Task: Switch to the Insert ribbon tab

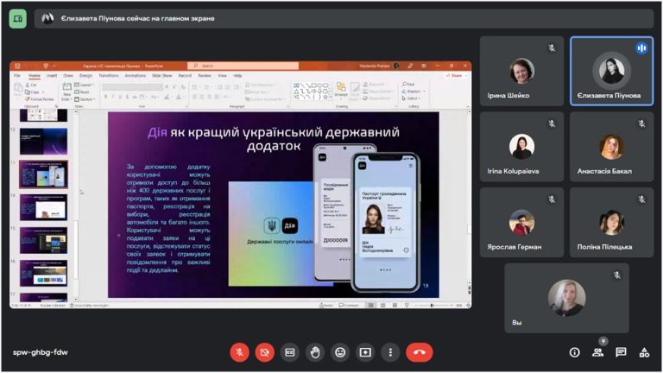Action: (x=52, y=76)
